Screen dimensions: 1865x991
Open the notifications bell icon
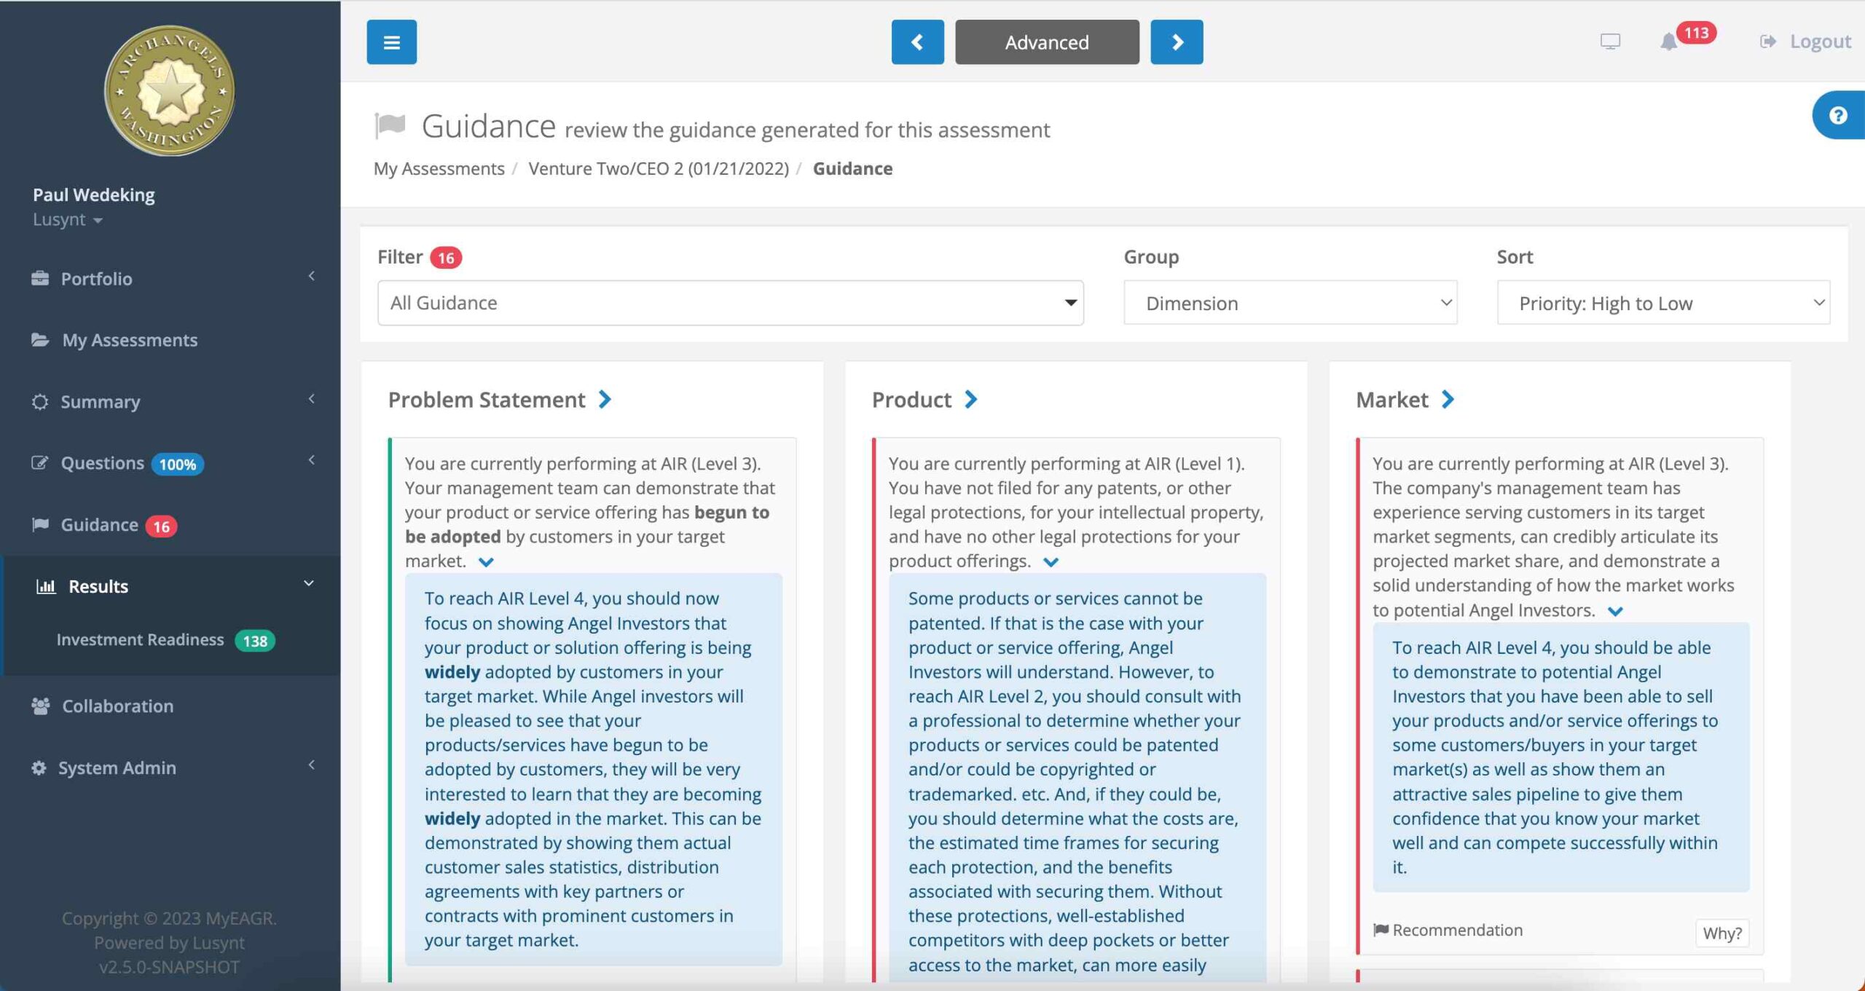click(x=1668, y=42)
